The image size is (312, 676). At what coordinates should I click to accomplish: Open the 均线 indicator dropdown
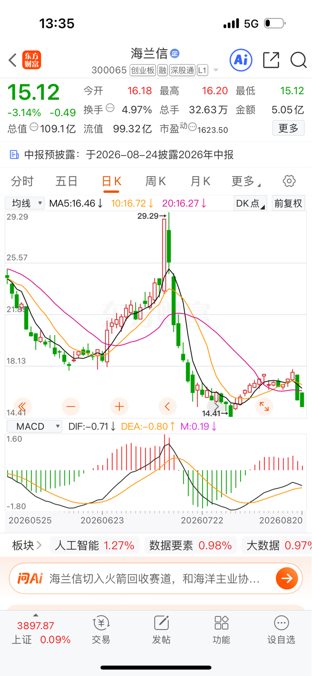click(x=25, y=203)
